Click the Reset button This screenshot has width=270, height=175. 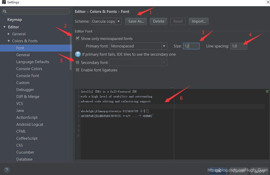point(178,21)
